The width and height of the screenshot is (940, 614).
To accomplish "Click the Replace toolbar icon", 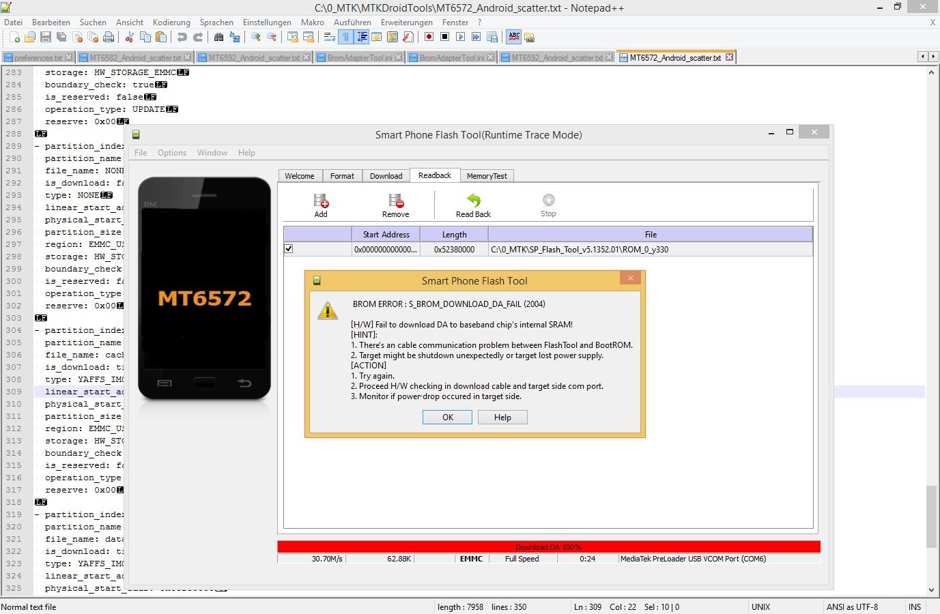I will [234, 37].
